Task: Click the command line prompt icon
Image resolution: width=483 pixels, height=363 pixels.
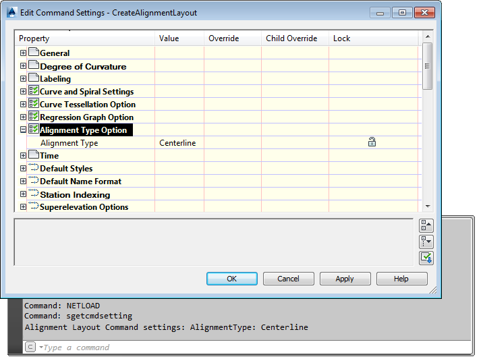Action: (x=30, y=347)
